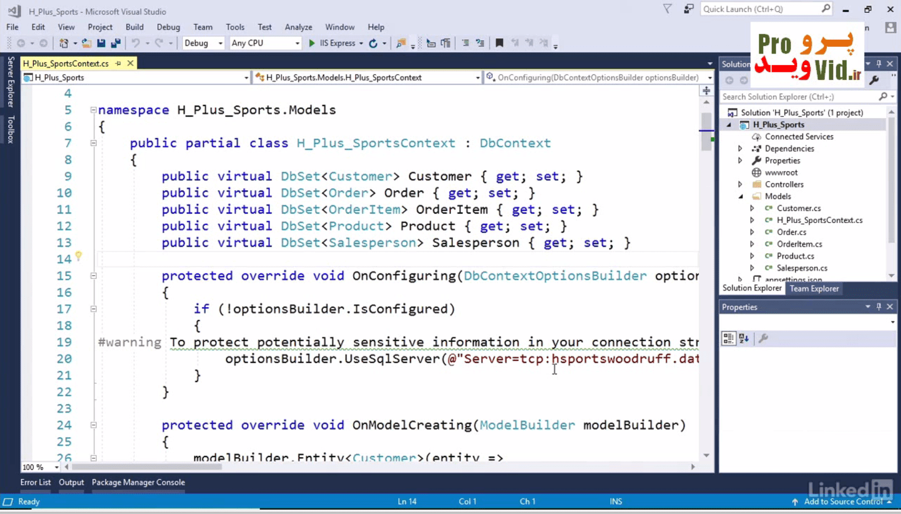Click the Solution Explorer search magnifier icon

point(883,97)
